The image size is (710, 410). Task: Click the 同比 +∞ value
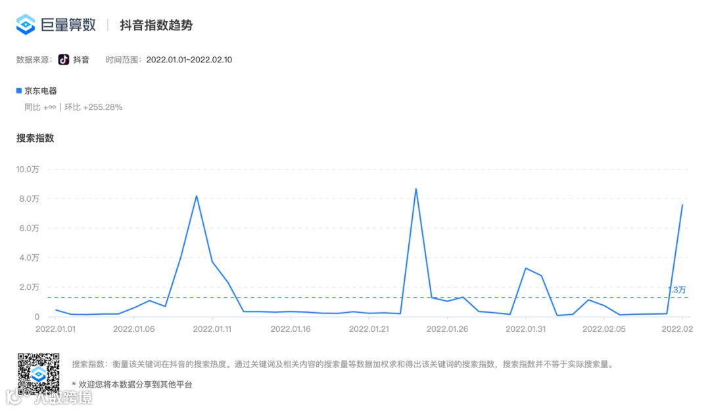pyautogui.click(x=40, y=107)
